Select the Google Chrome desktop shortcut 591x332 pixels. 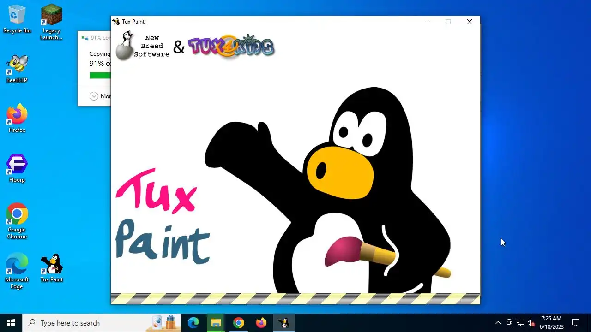17,221
